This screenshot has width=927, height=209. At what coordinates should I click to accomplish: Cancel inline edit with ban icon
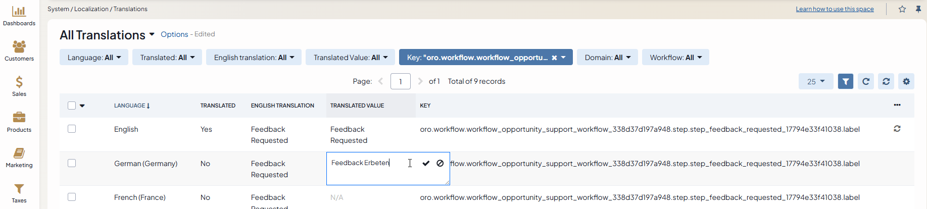pyautogui.click(x=440, y=163)
